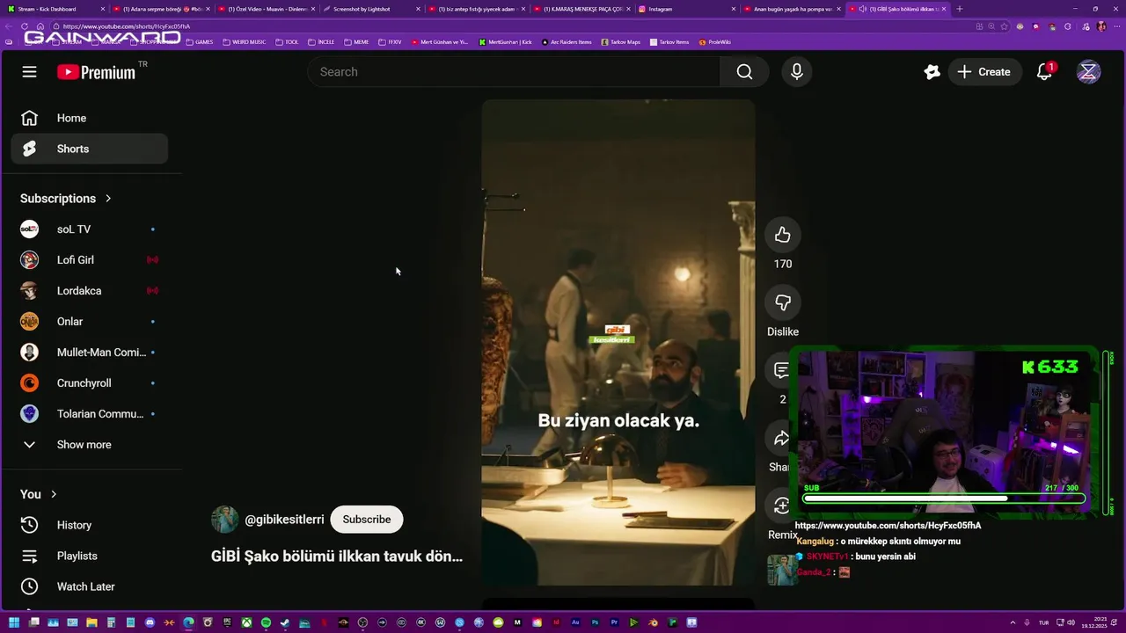Open Discord from the taskbar

(x=150, y=622)
